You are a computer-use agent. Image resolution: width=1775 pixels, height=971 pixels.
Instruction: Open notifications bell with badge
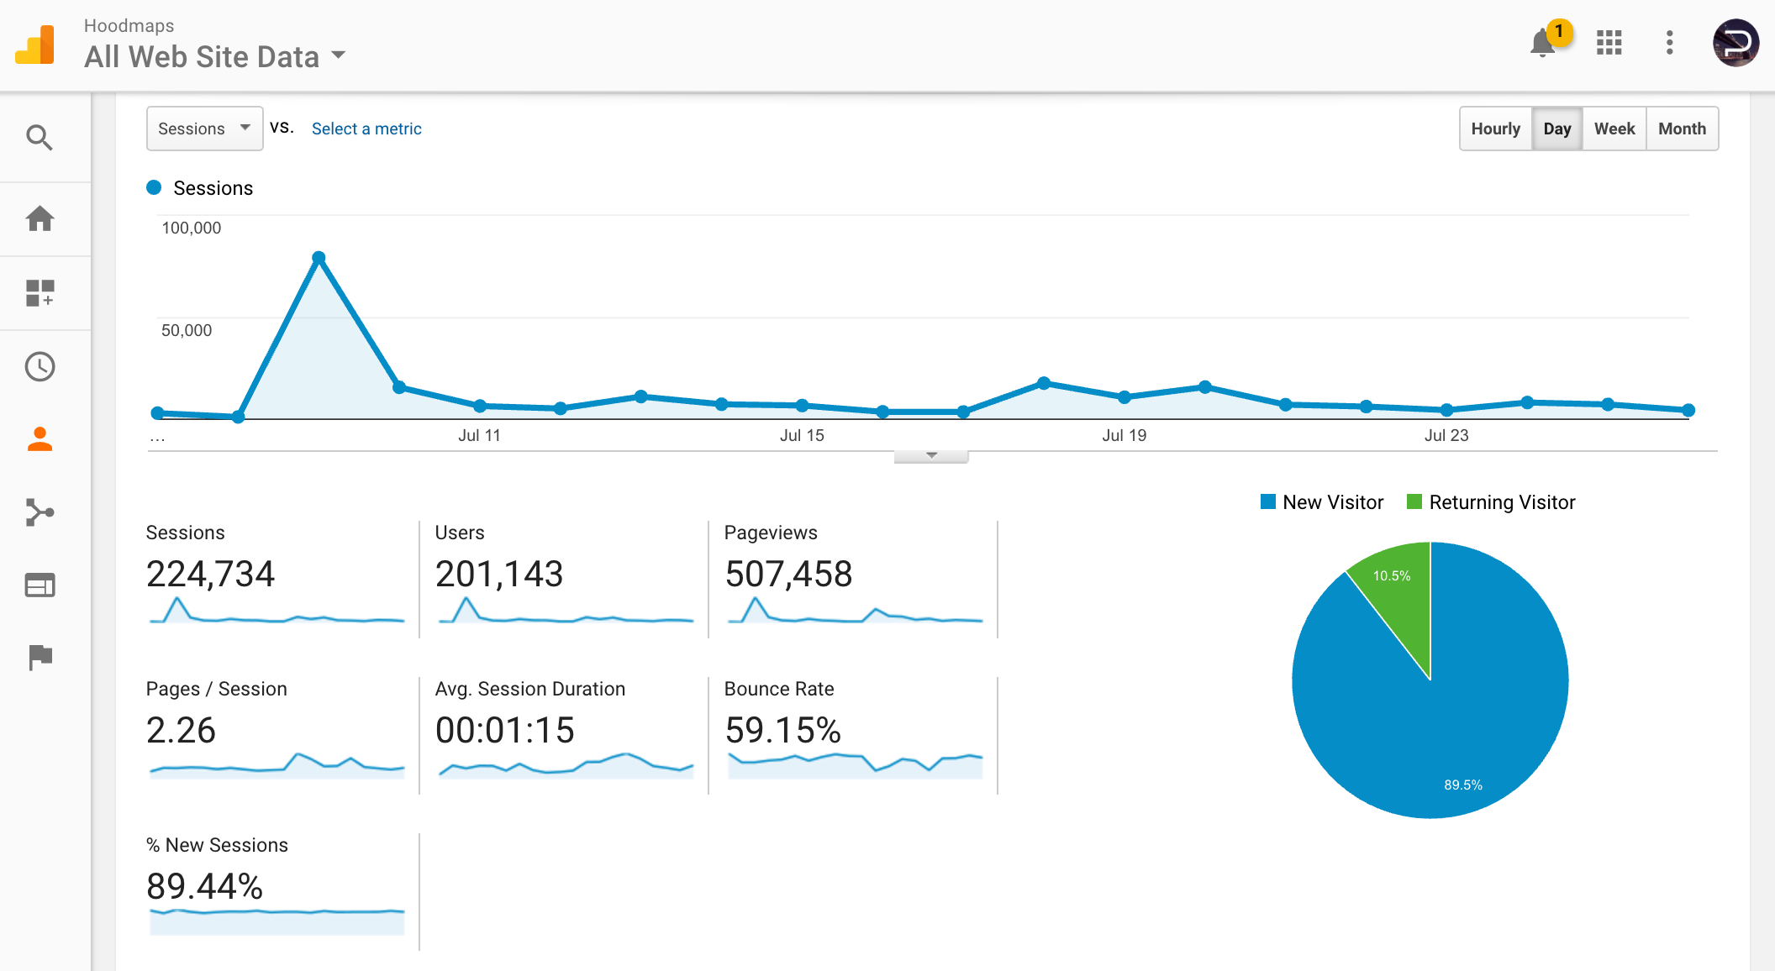tap(1543, 42)
